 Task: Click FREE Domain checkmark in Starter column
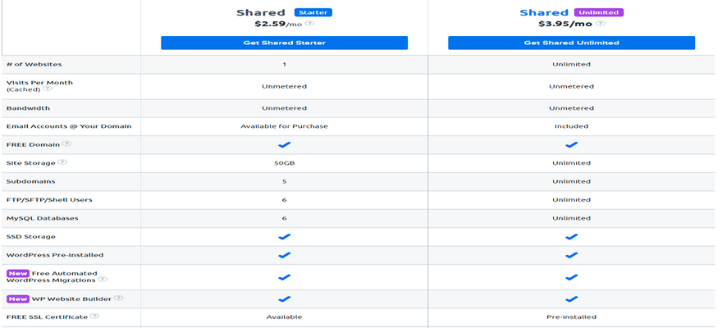[284, 144]
